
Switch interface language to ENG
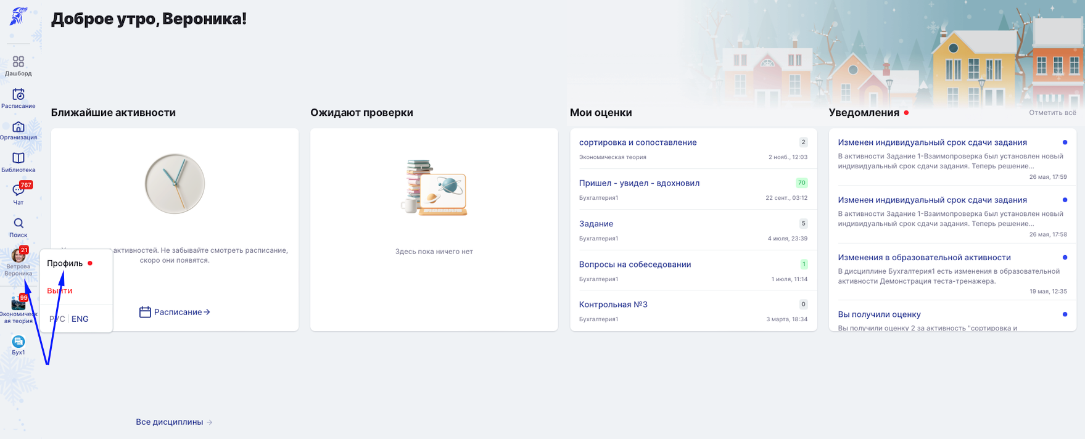coord(80,319)
